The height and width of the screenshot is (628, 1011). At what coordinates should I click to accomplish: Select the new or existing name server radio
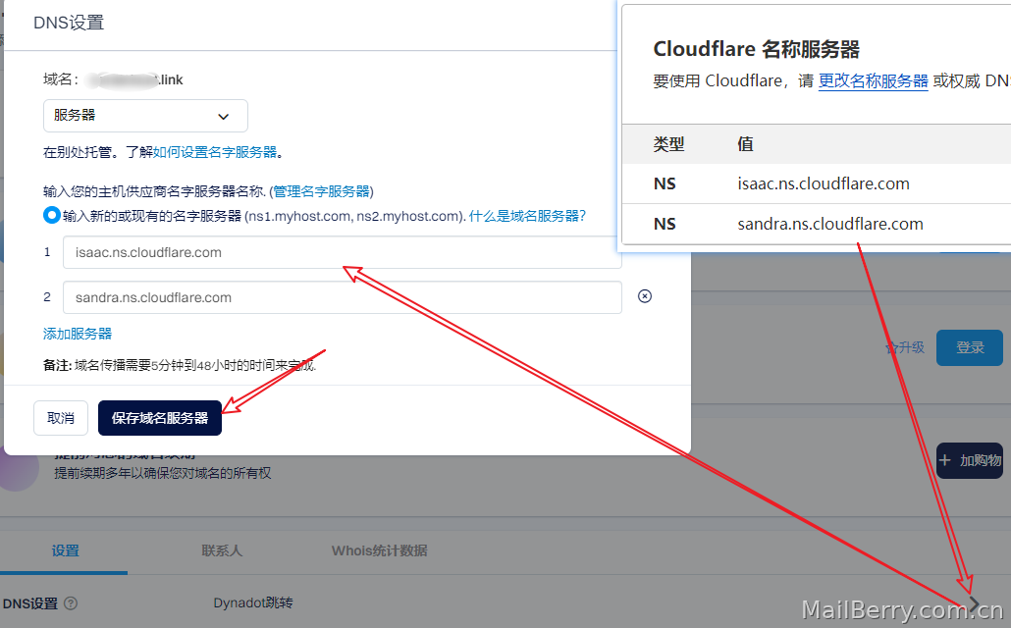[x=52, y=215]
